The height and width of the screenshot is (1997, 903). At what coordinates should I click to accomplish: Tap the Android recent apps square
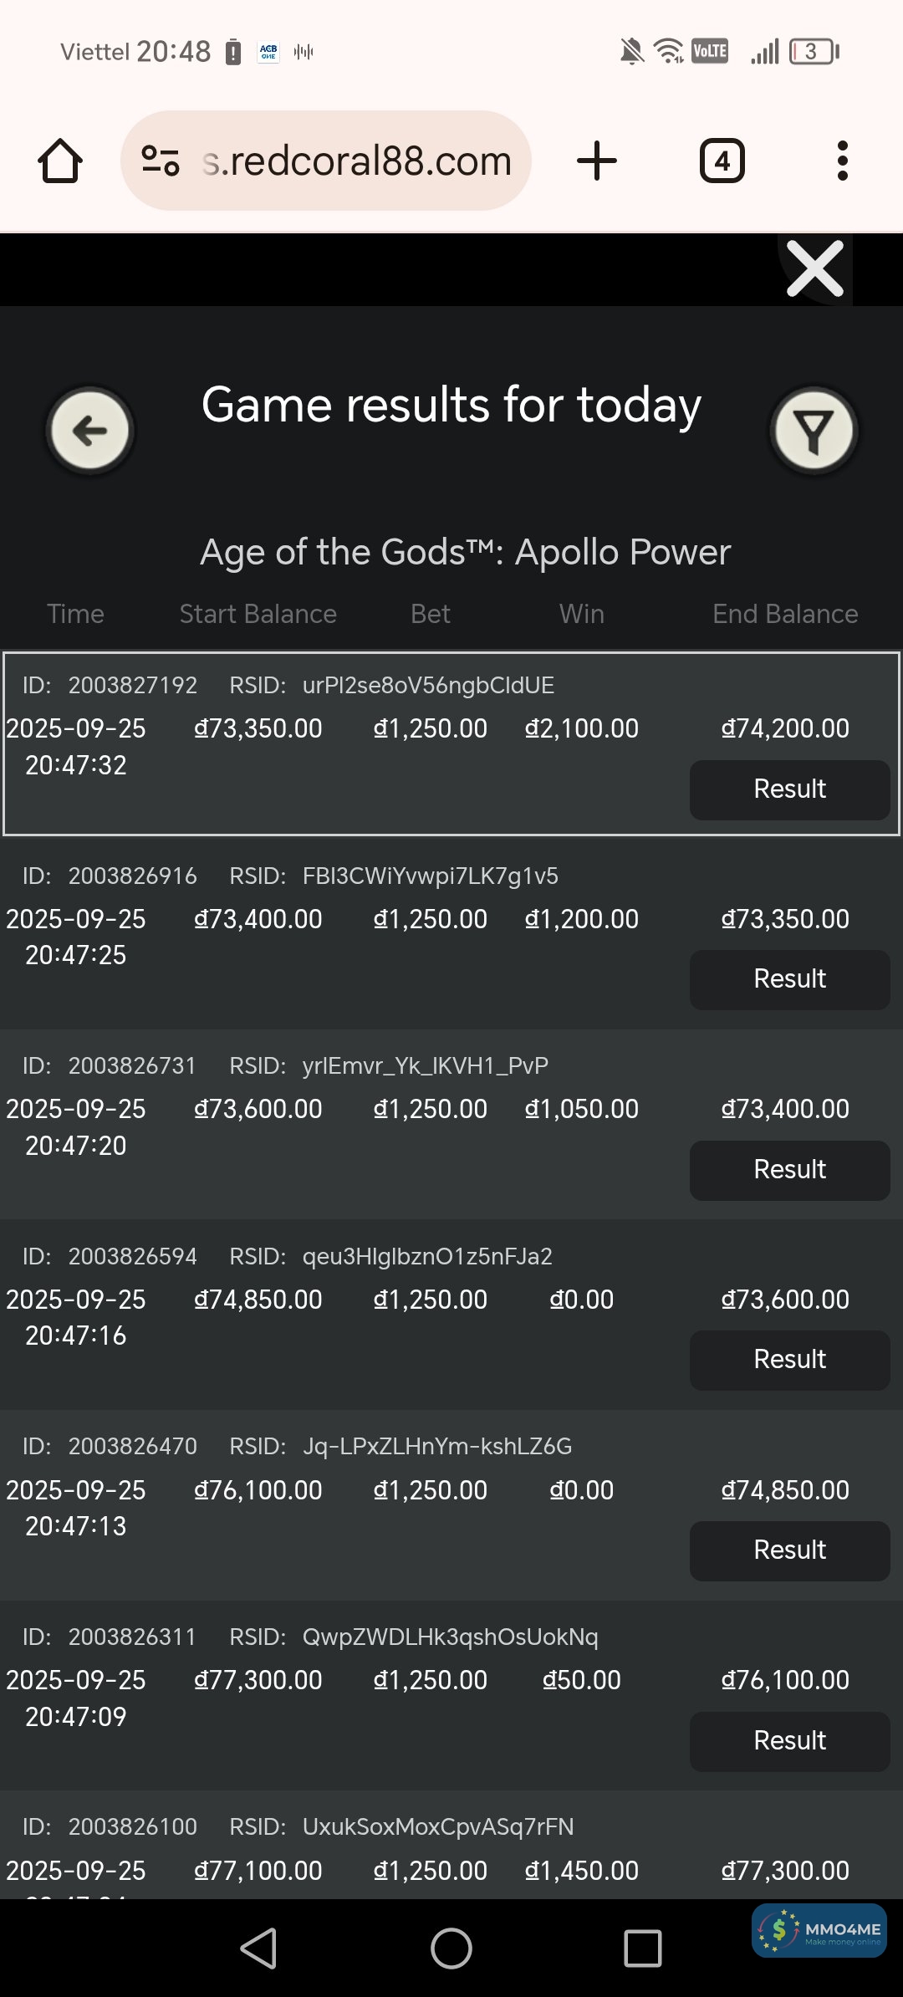tap(642, 1948)
